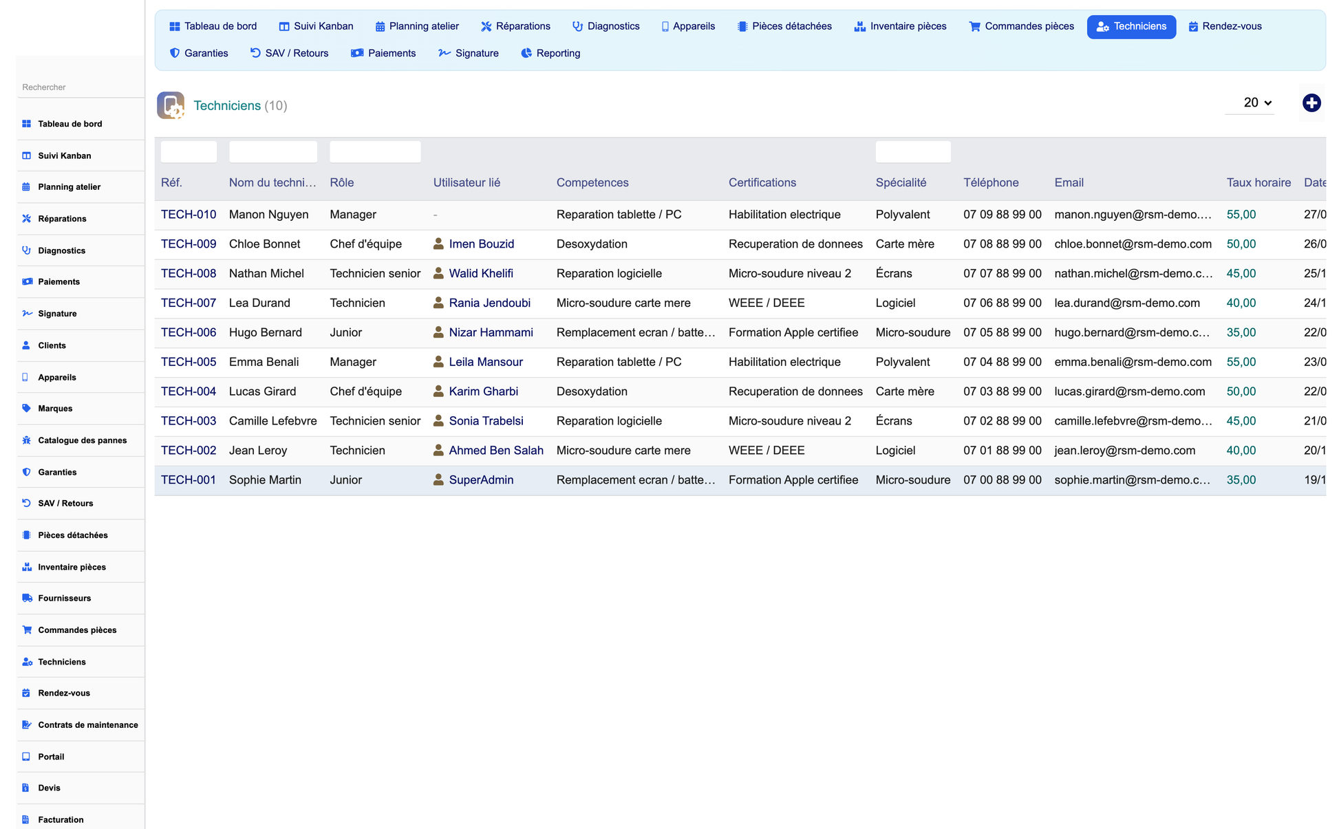Click the Réparations tools icon in sidebar
Viewport: 1339px width, 829px height.
tap(26, 219)
